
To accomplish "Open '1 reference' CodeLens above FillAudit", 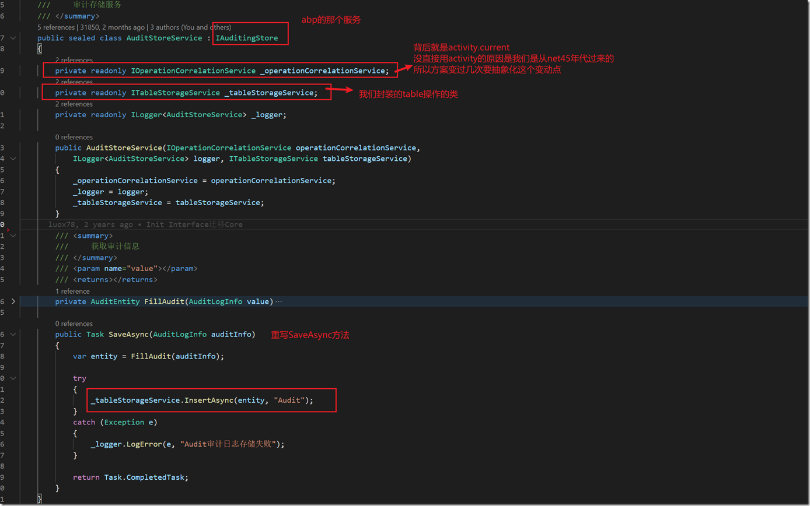I will tap(72, 291).
